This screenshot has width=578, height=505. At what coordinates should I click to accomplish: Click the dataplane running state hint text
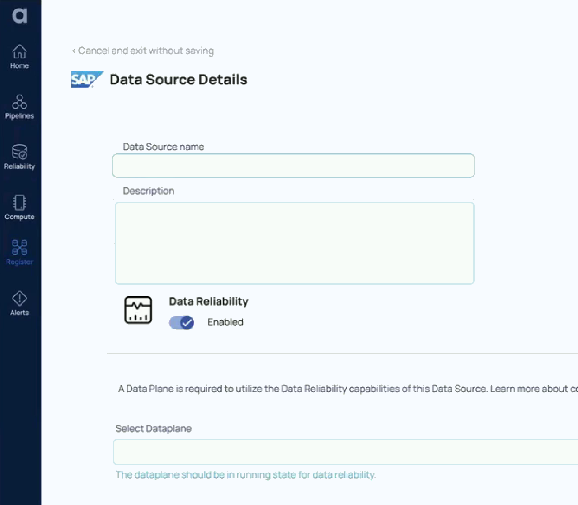(x=246, y=475)
